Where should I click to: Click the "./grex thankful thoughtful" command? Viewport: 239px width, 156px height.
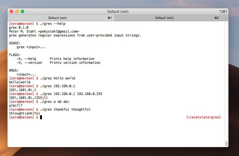[x=65, y=109]
